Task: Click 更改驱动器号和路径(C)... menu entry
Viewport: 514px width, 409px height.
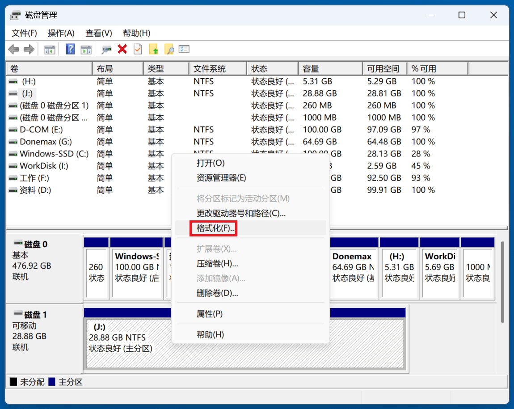Action: (241, 213)
